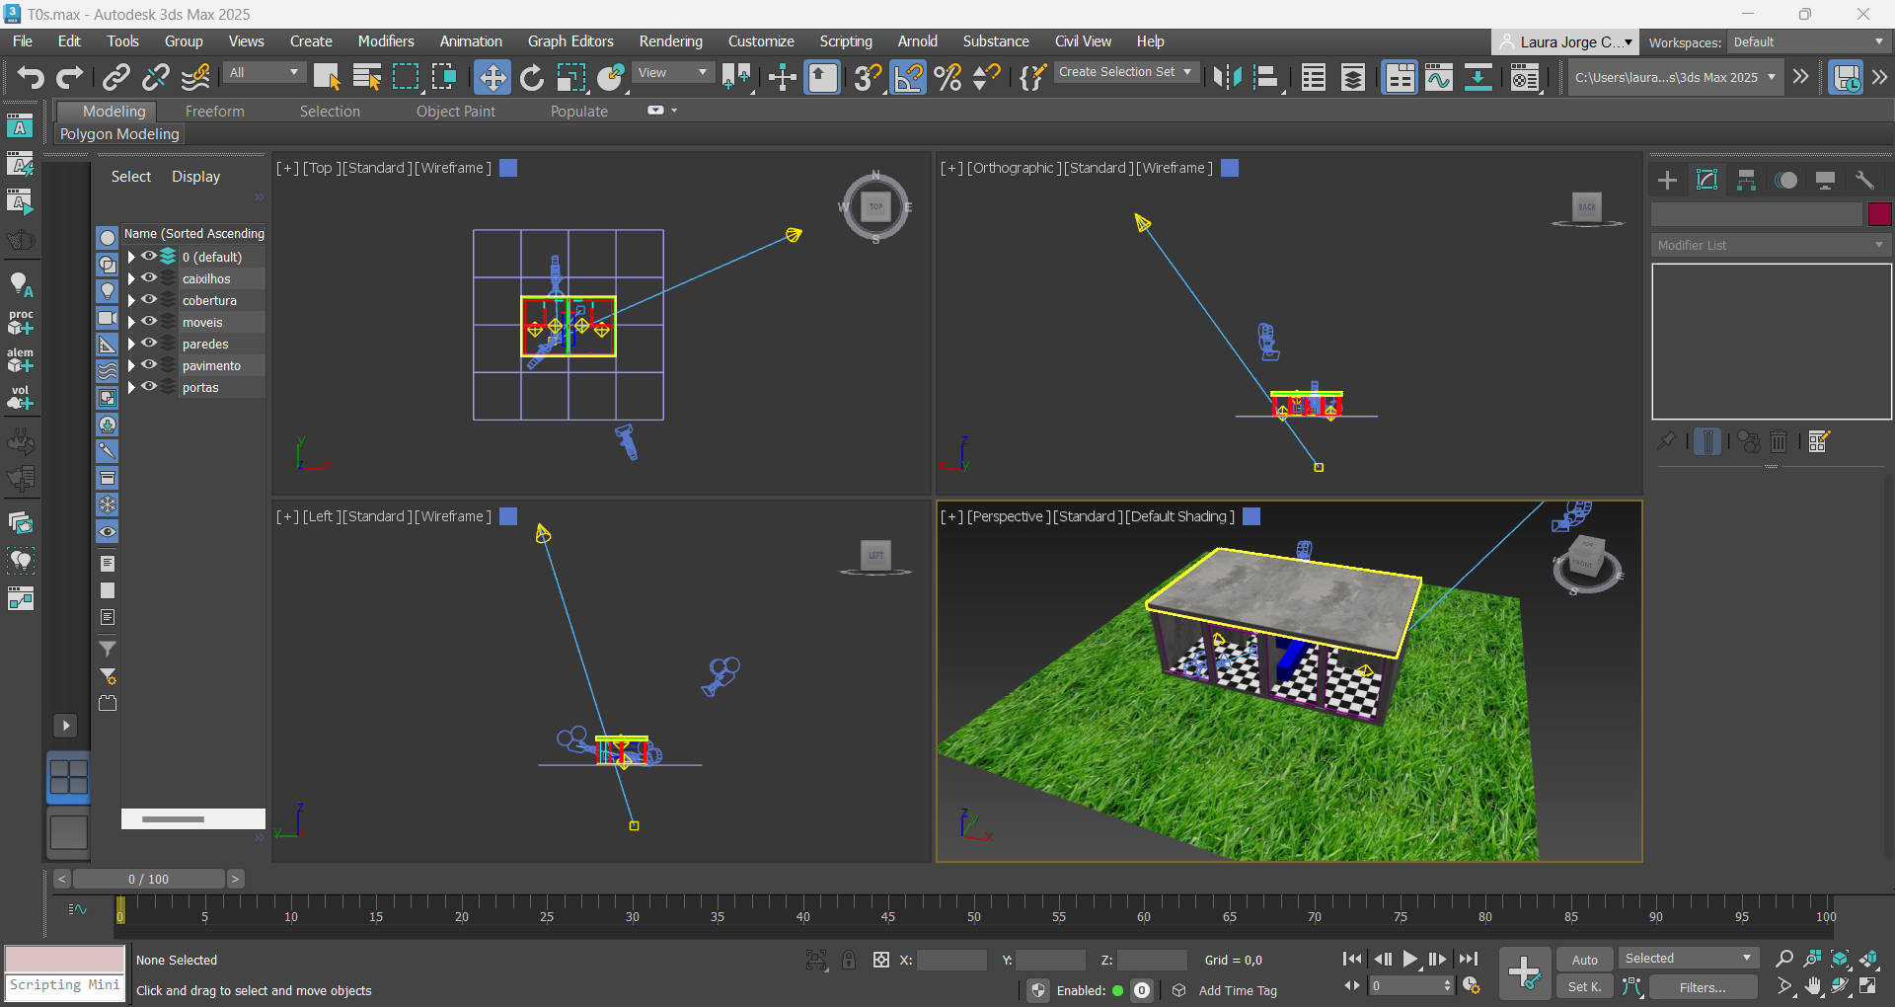Click the object color swatch

click(1879, 214)
